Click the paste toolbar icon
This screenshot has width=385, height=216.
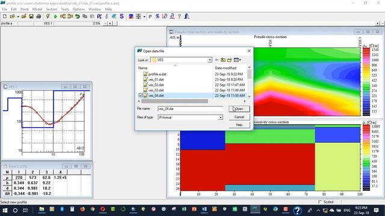click(x=92, y=16)
